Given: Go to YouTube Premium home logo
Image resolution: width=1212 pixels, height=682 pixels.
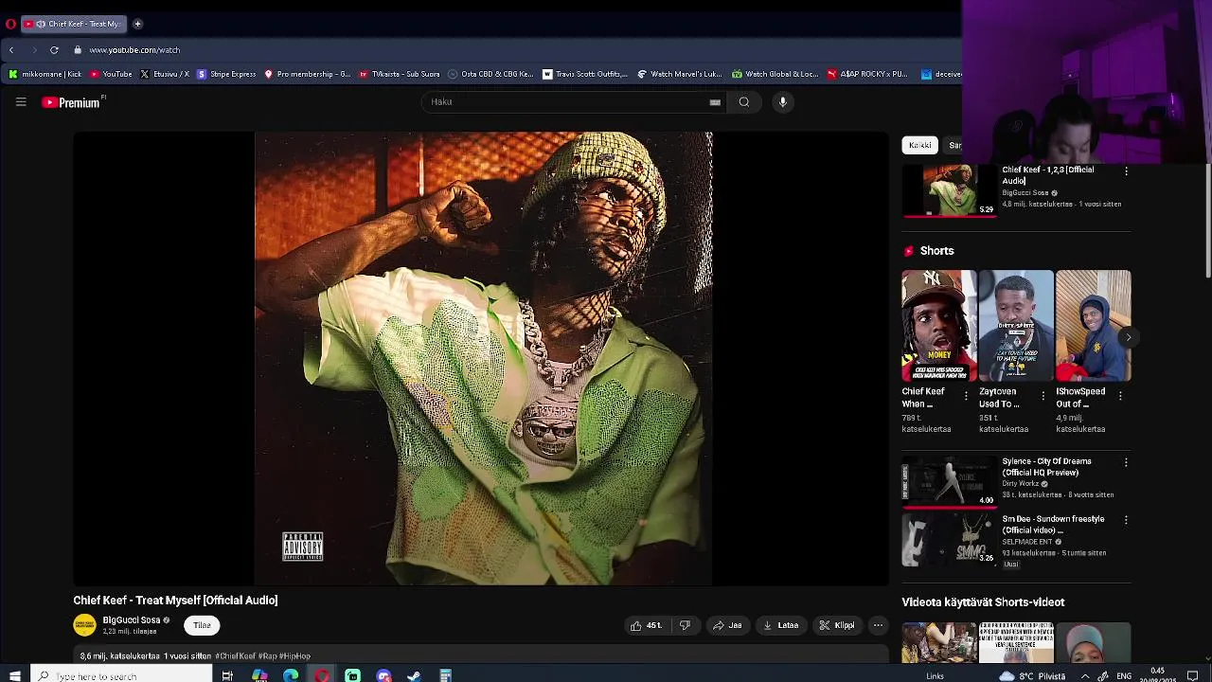Looking at the screenshot, I should 73,102.
